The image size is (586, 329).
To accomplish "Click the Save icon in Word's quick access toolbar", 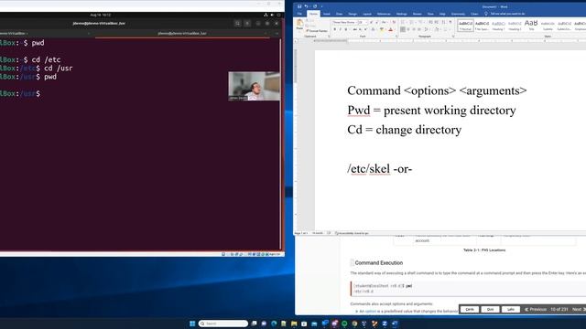I will pyautogui.click(x=299, y=6).
